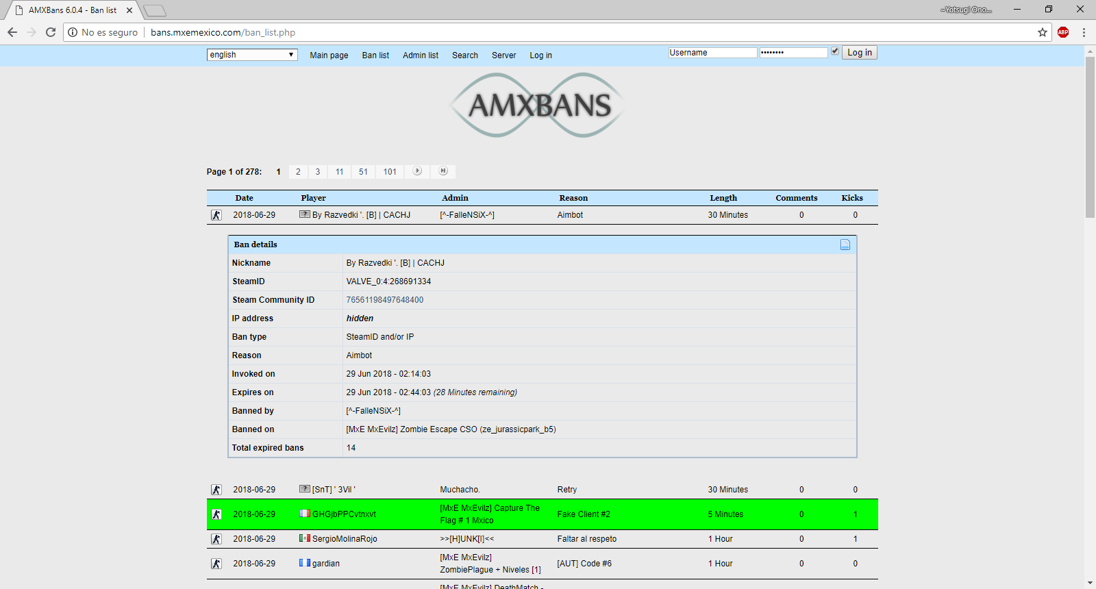This screenshot has width=1096, height=589.
Task: Click the Comments column header
Action: click(796, 198)
